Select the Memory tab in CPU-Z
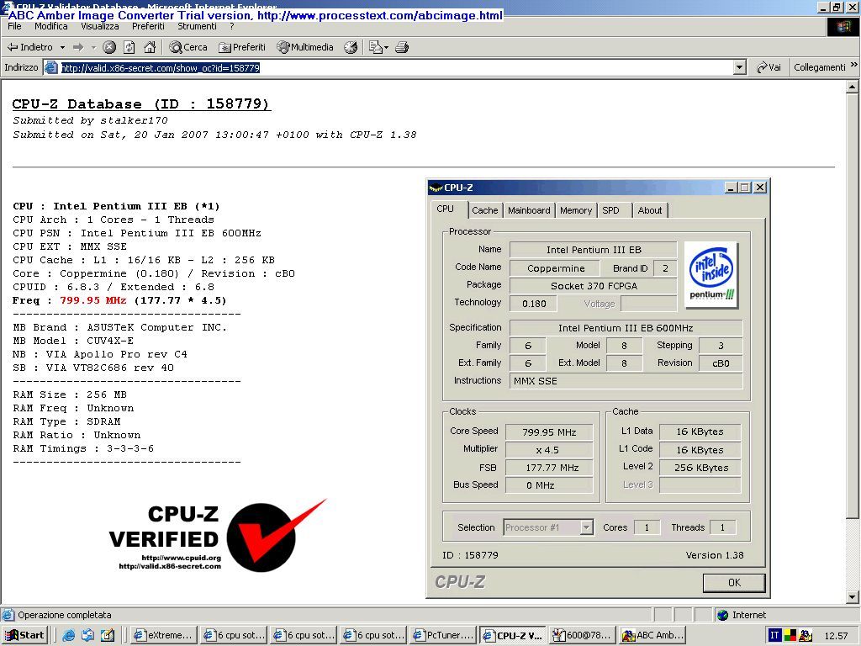 (575, 210)
